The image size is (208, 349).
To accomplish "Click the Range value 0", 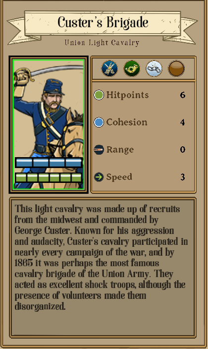I will click(x=183, y=149).
